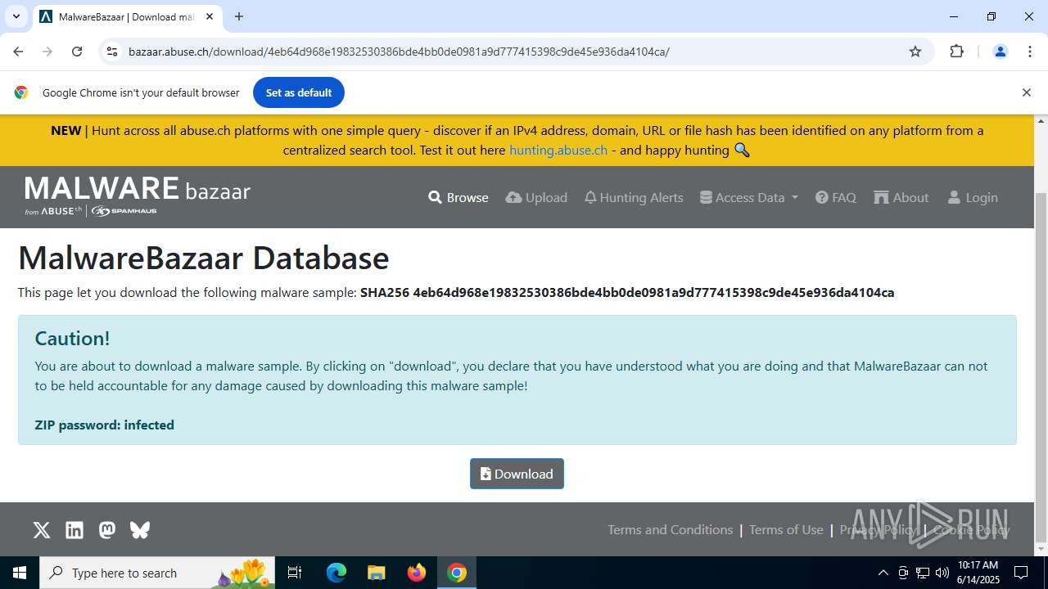Open the volume control in tray
Viewport: 1048px width, 589px height.
pyautogui.click(x=942, y=573)
